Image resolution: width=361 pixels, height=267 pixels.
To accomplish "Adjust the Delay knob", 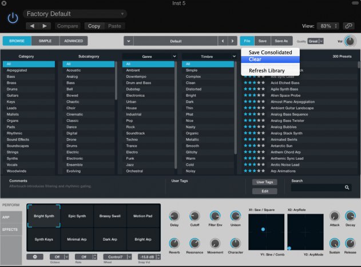I will pyautogui.click(x=174, y=216).
